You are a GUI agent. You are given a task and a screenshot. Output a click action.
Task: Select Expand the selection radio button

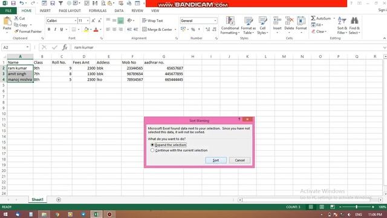pyautogui.click(x=152, y=145)
